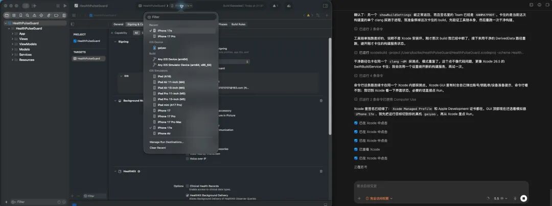
Task: Select iPhone Air simulator
Action: [x=181, y=133]
